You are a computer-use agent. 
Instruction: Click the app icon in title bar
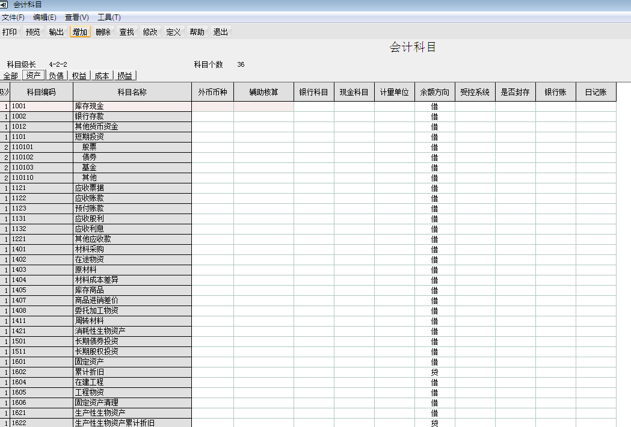(x=5, y=5)
